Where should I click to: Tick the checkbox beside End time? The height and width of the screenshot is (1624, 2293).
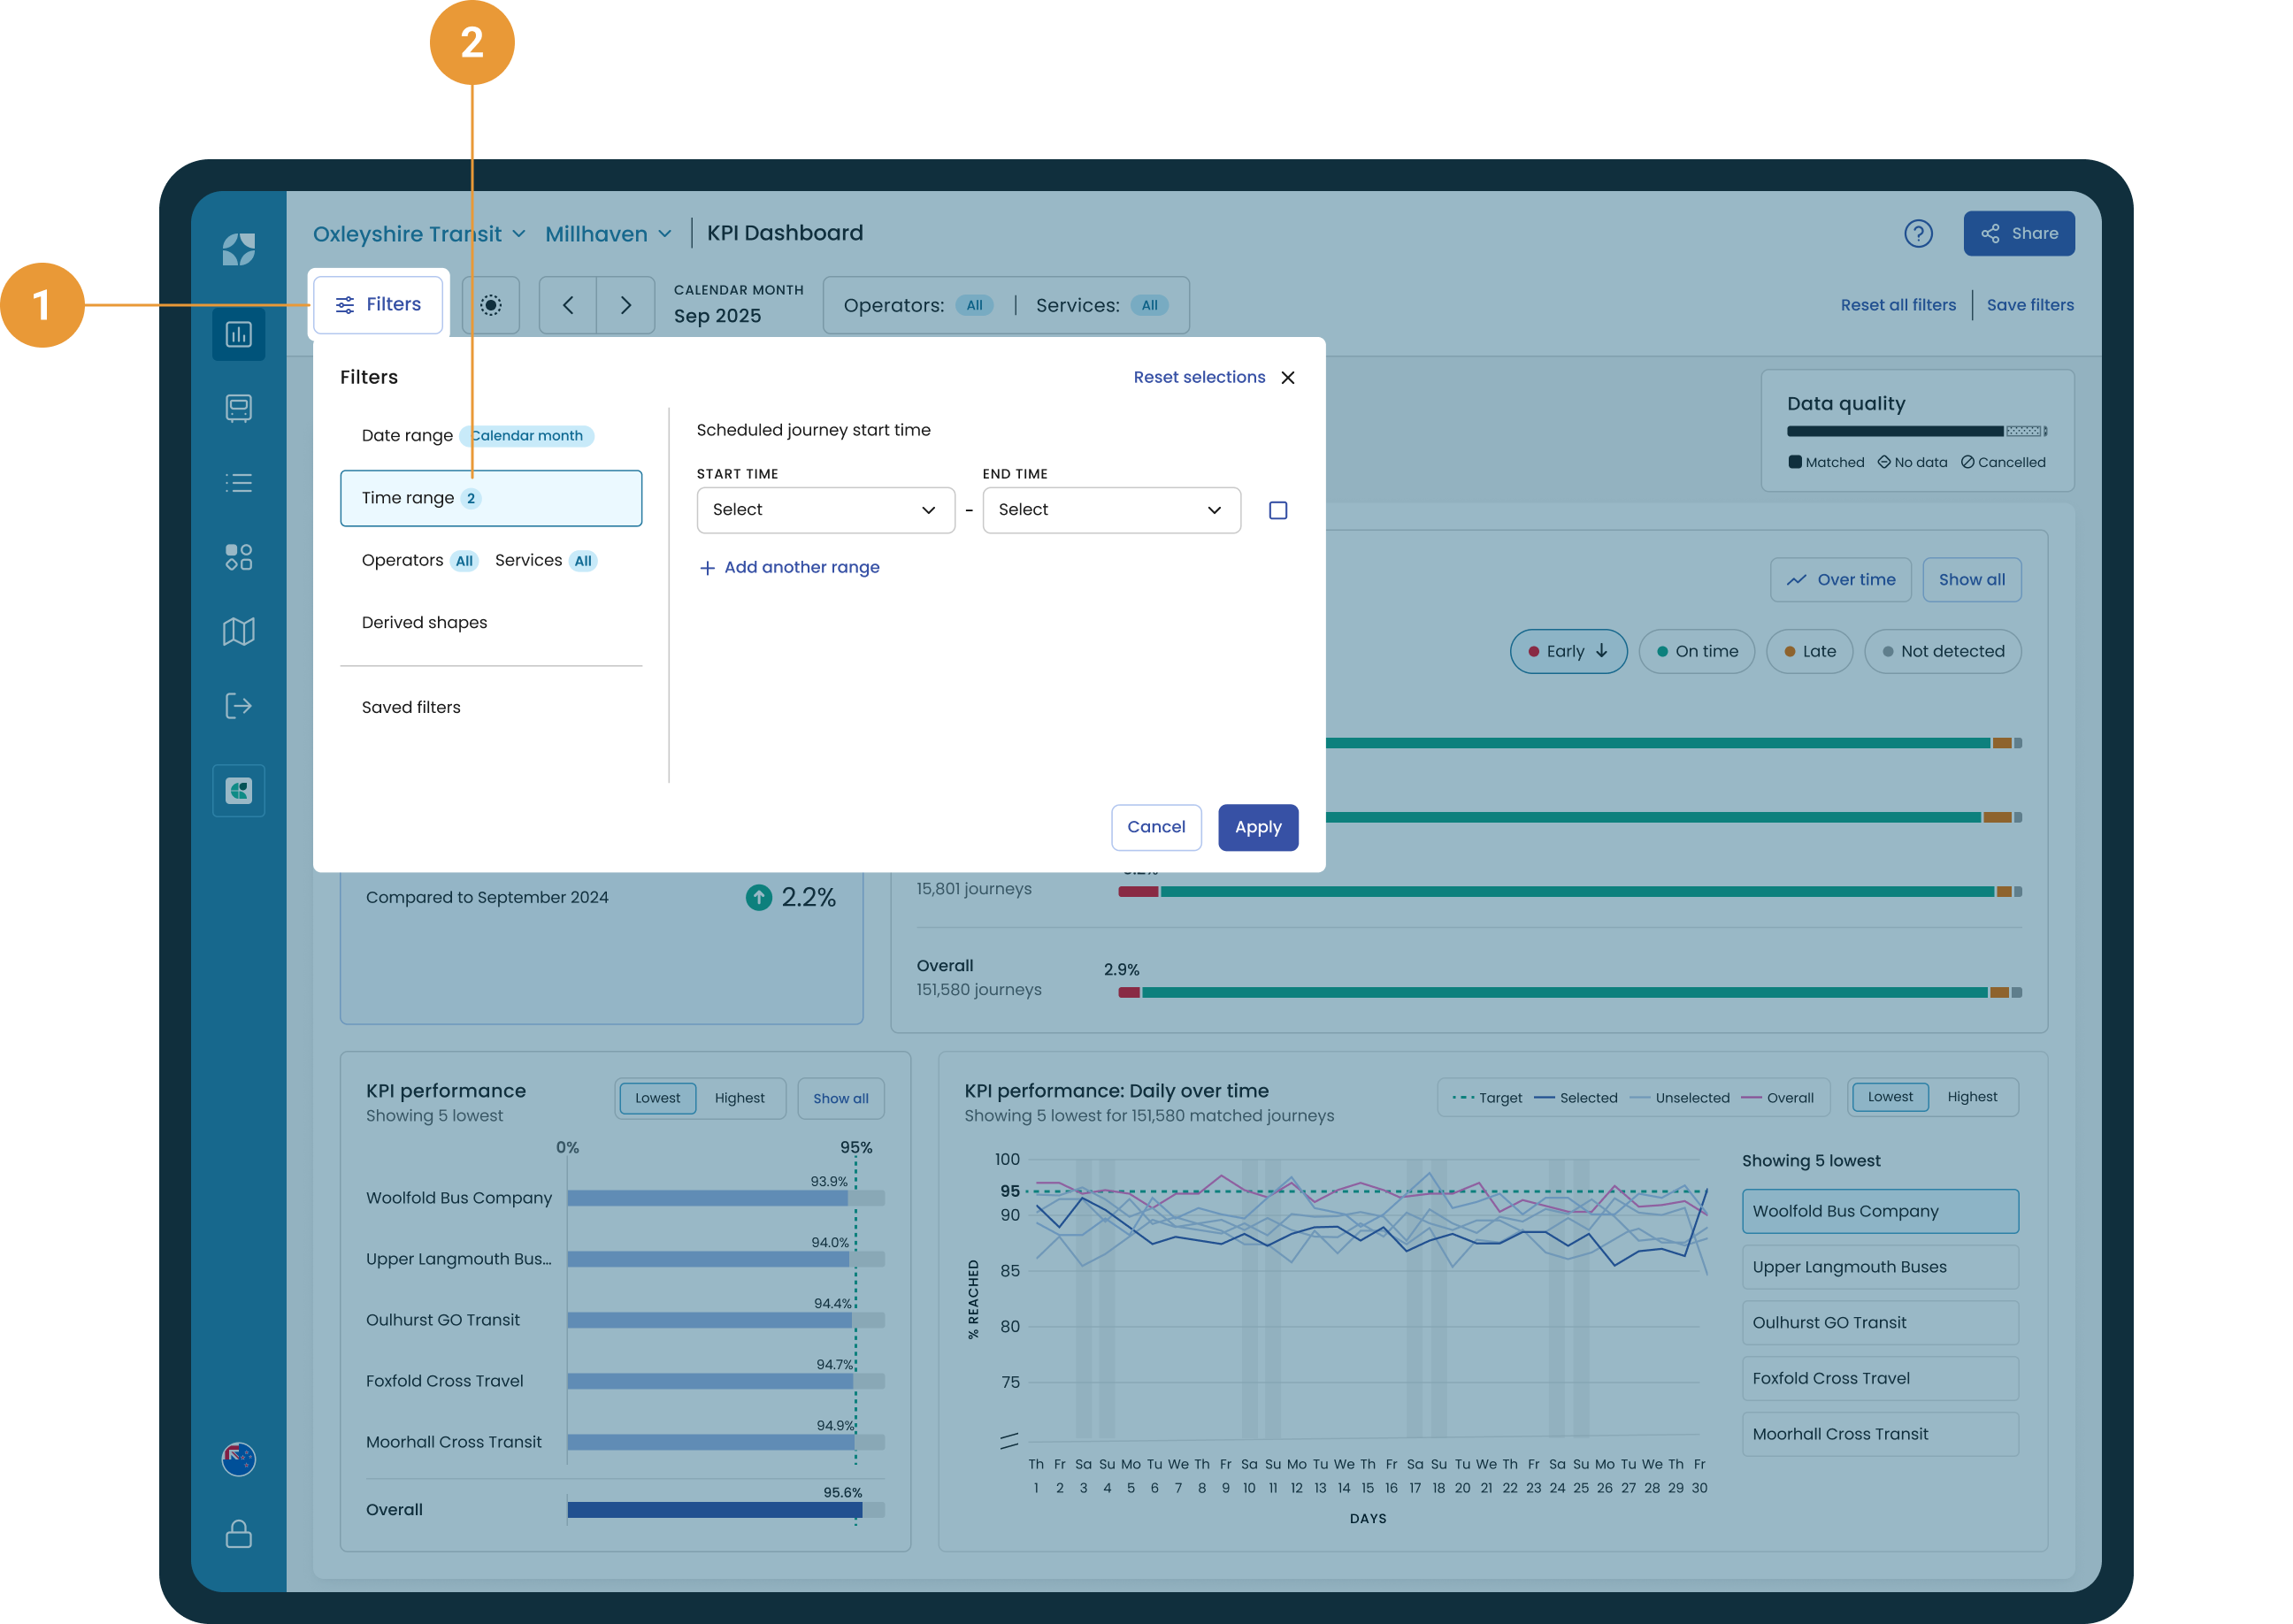pos(1277,510)
